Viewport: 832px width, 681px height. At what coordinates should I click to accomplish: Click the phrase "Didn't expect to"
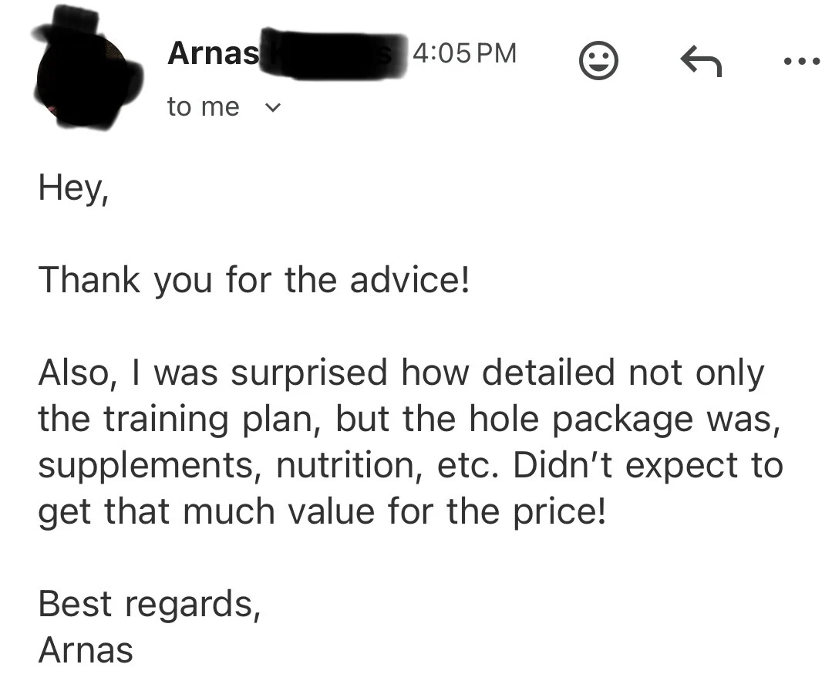(648, 466)
